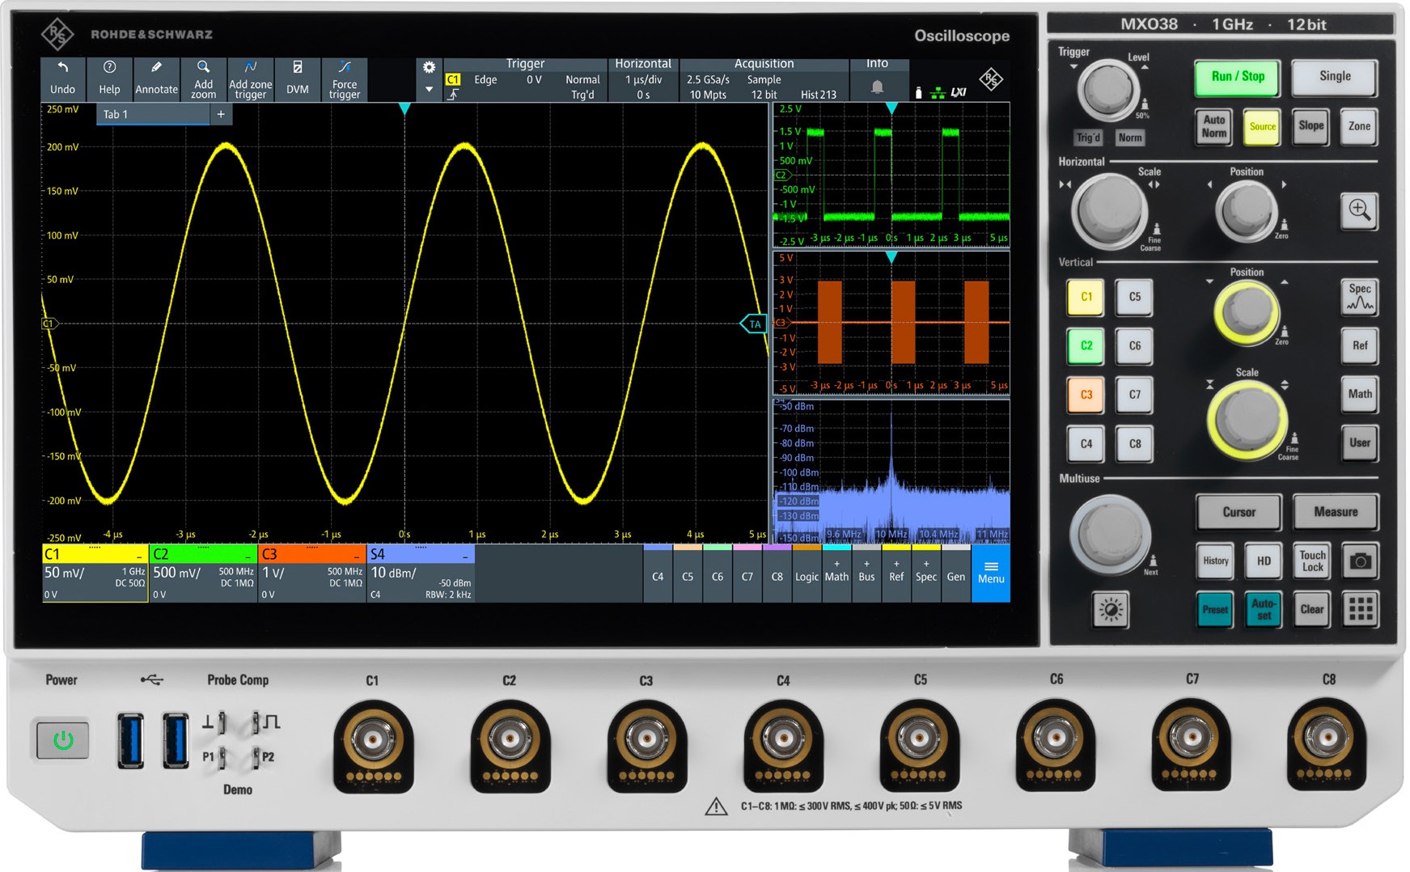1410x872 pixels.
Task: Click the Undo icon in toolbar
Action: coord(62,78)
